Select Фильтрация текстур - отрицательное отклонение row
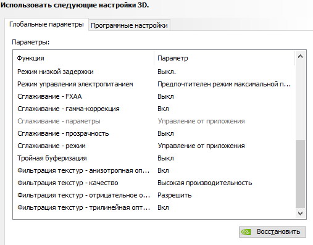This screenshot has height=245, width=313. (x=154, y=195)
